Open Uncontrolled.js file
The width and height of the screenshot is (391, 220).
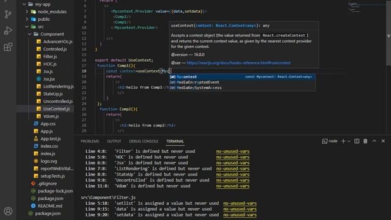58,101
